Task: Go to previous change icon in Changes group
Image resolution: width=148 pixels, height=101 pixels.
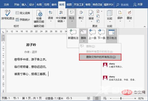Action: 98,16
